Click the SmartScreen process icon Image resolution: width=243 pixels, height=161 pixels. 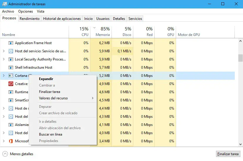(x=11, y=100)
